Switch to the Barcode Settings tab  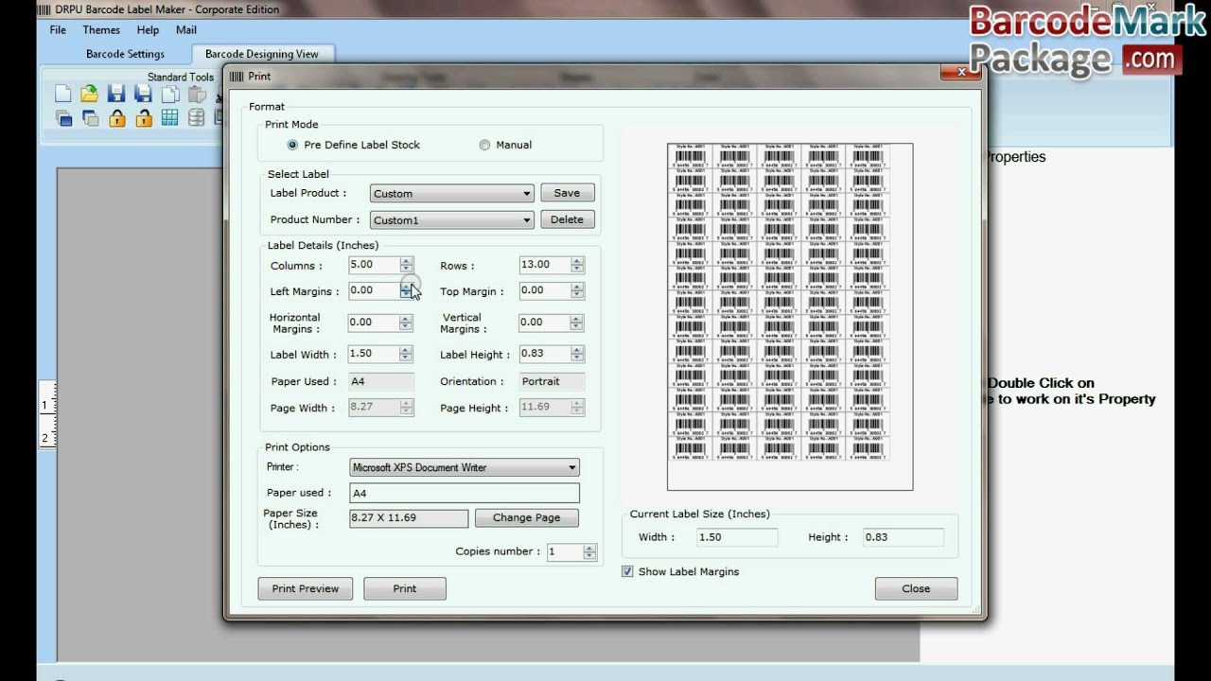125,54
